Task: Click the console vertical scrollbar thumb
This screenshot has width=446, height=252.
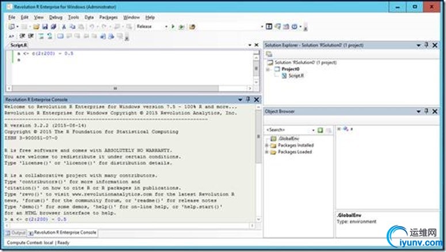Action: (x=258, y=136)
